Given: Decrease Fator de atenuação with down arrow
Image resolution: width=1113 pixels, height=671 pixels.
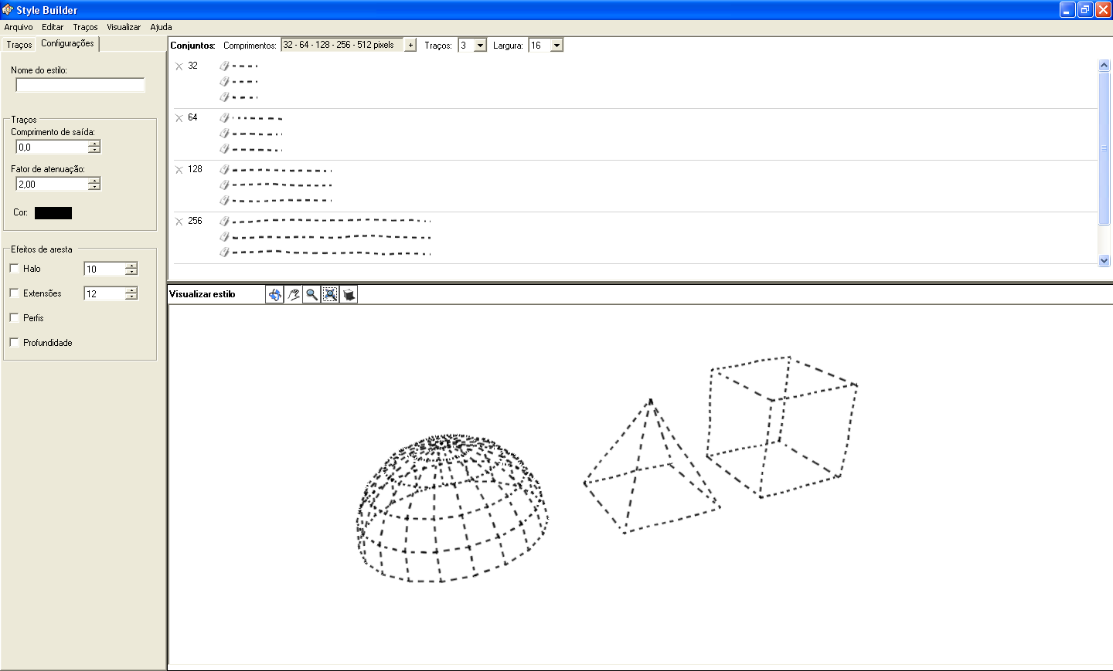Looking at the screenshot, I should click(x=94, y=187).
